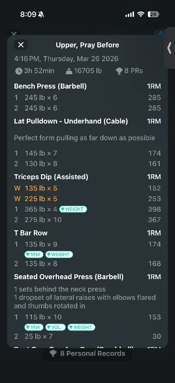Screen dimensions: 175x383
Task: Open the T Bar Row exercise
Action: pyautogui.click(x=31, y=233)
